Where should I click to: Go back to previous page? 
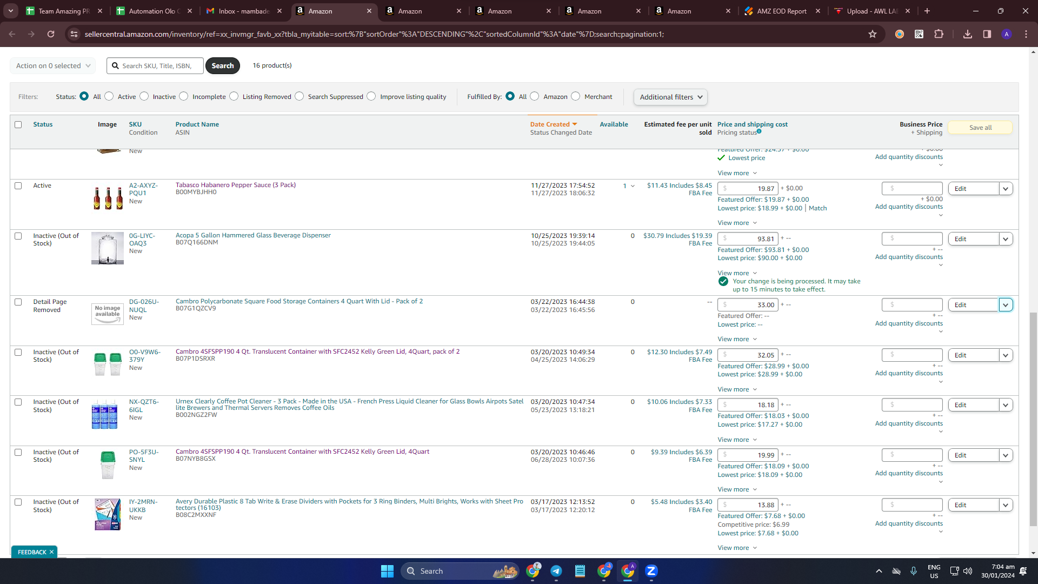click(12, 34)
